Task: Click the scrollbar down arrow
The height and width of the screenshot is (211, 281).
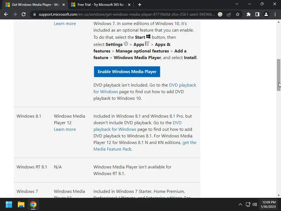Action: coord(279,195)
